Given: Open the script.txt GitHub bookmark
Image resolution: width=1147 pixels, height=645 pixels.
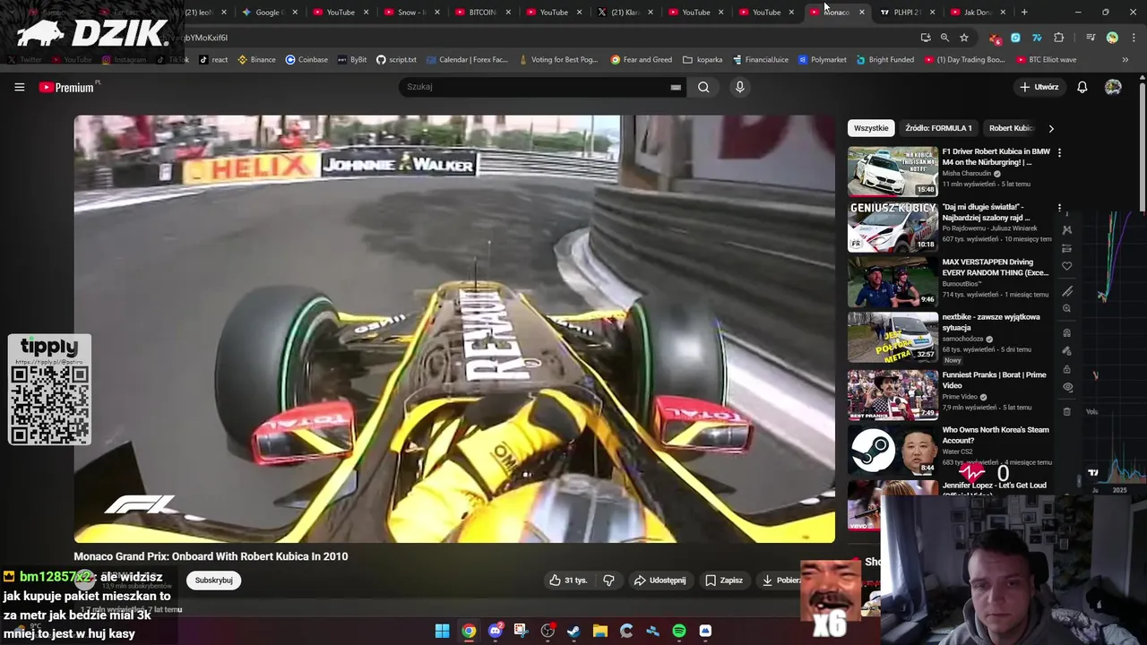Looking at the screenshot, I should tap(396, 60).
